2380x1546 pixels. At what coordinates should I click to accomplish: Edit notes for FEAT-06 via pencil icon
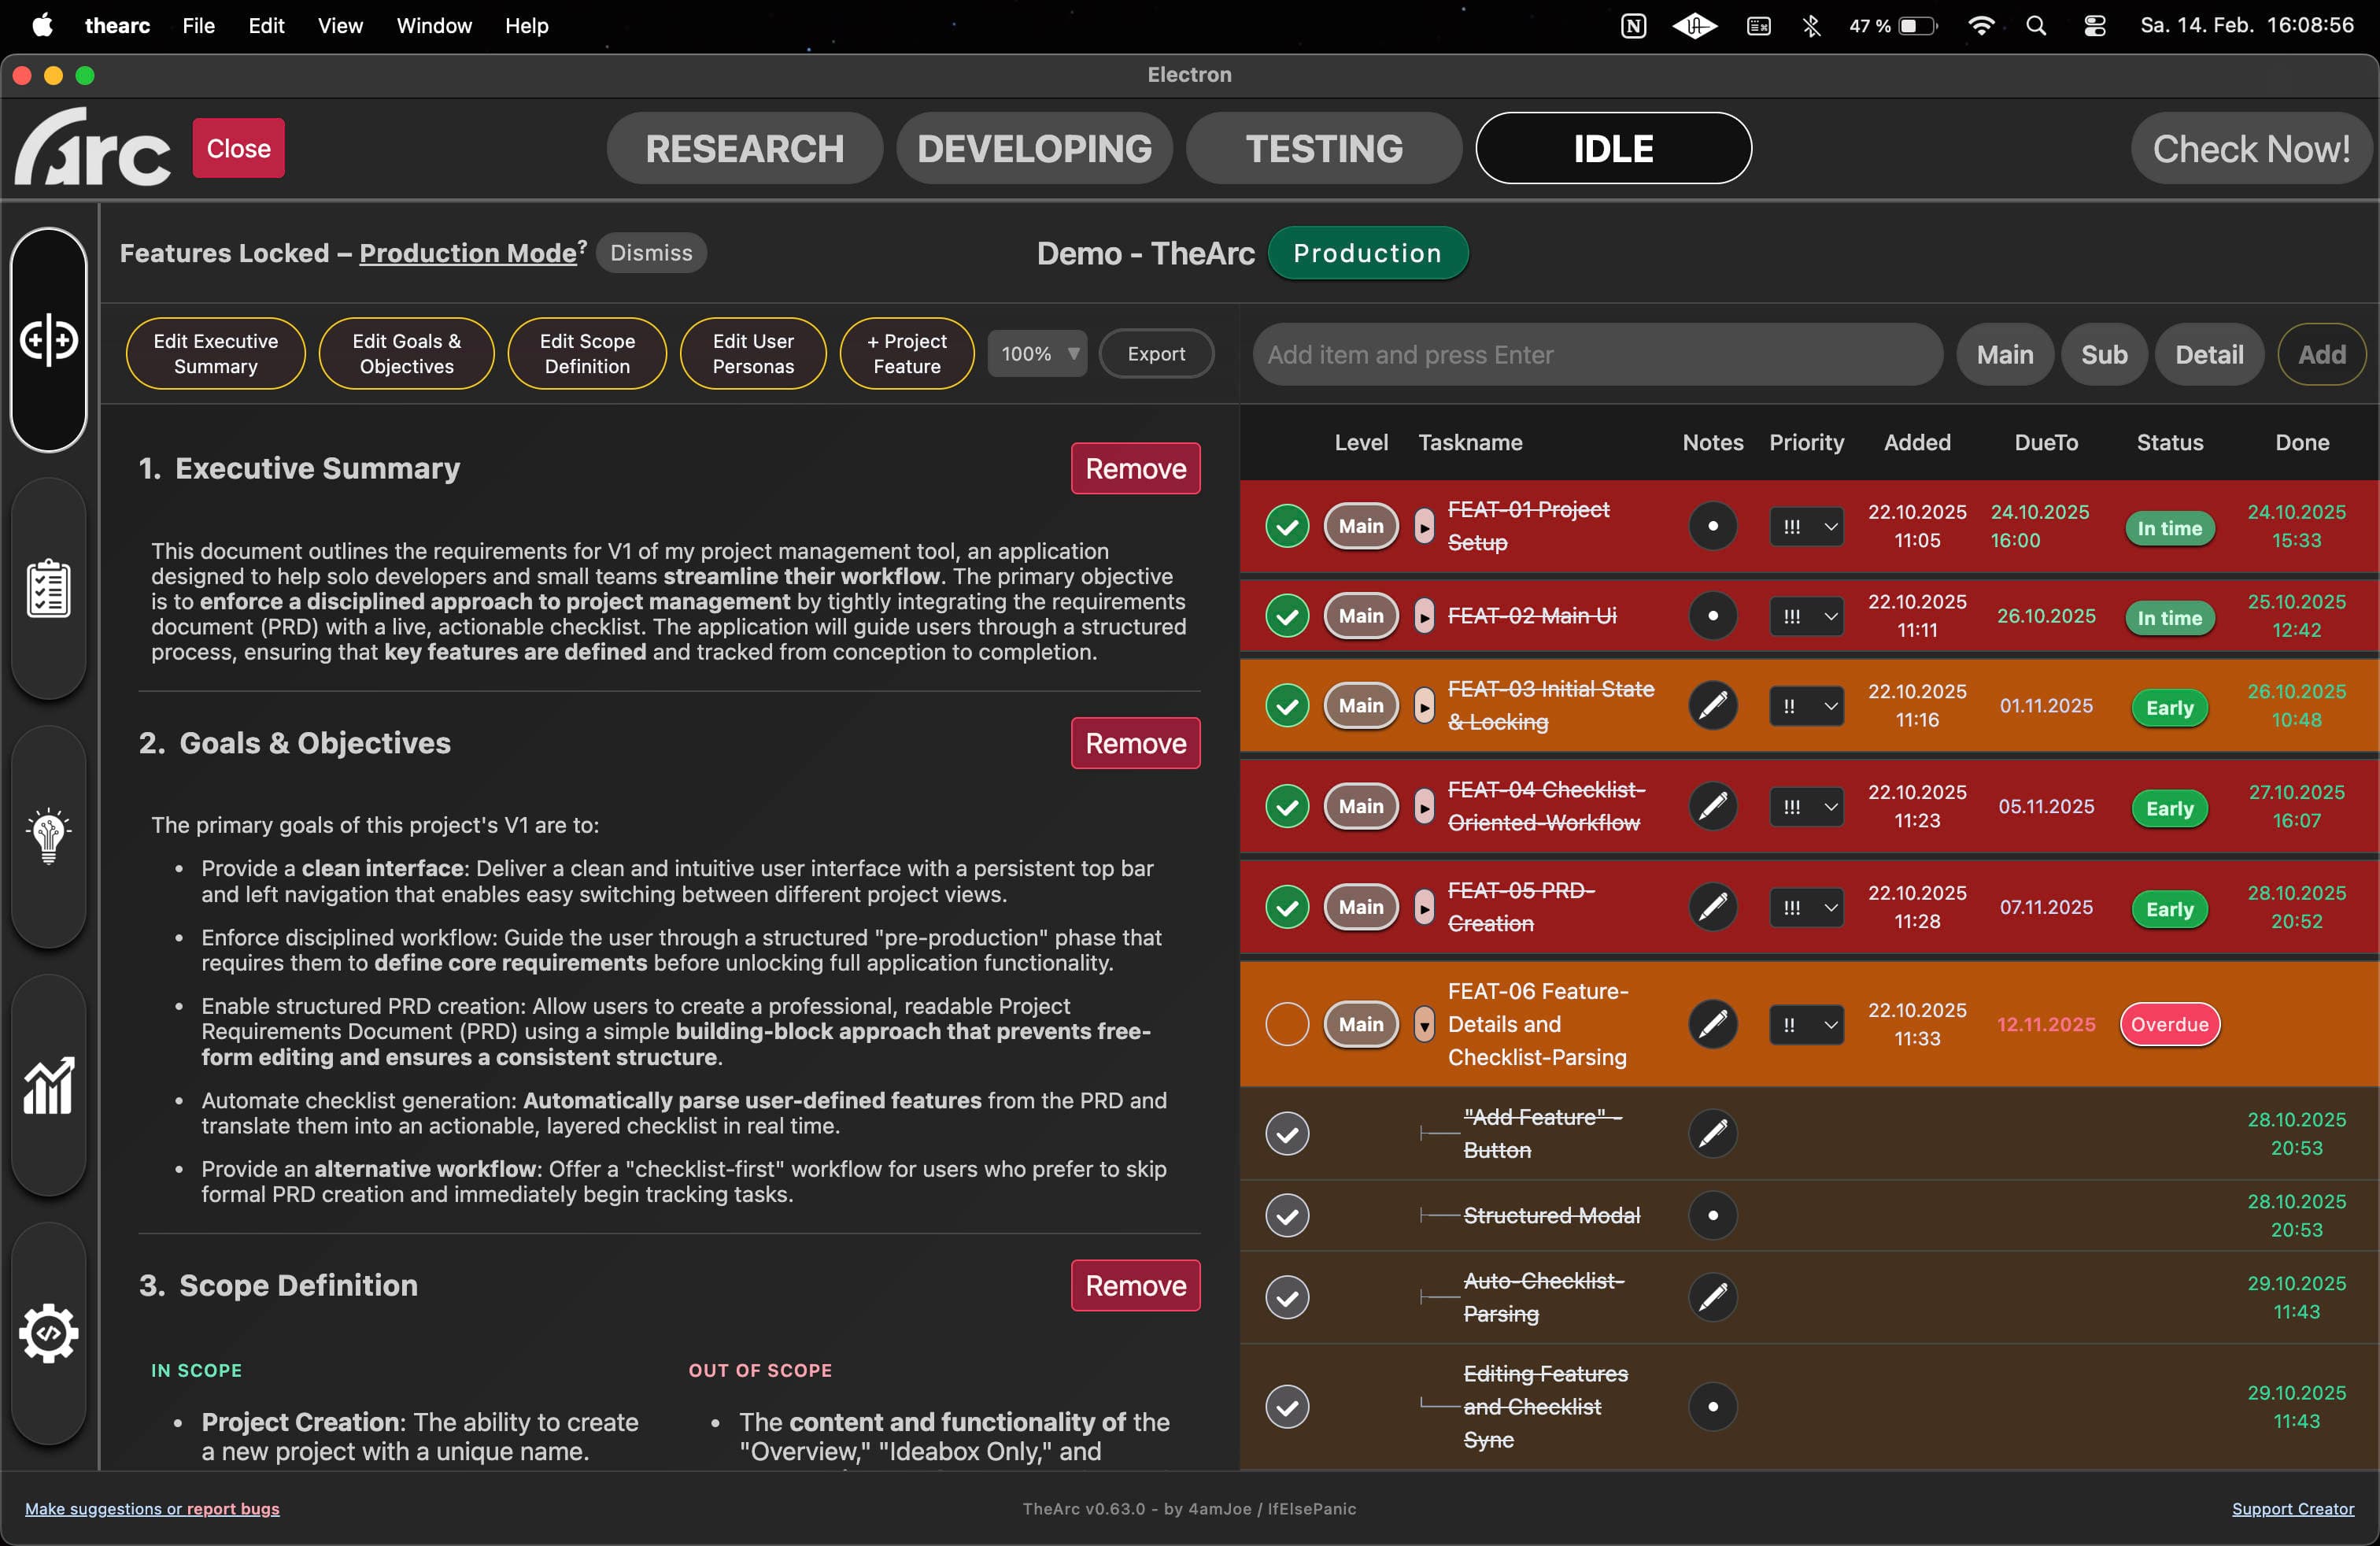[1712, 1024]
